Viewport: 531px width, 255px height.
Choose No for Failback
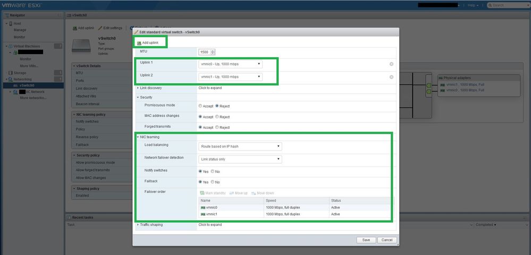coord(212,182)
